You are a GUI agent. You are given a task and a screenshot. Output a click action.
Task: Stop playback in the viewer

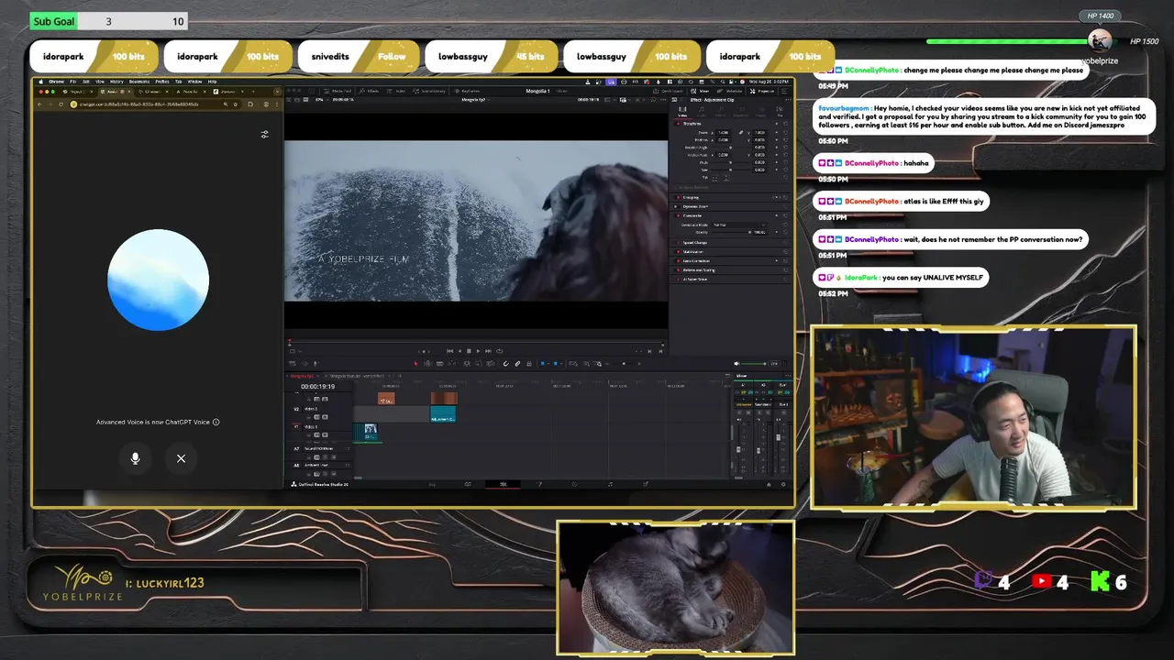(469, 351)
